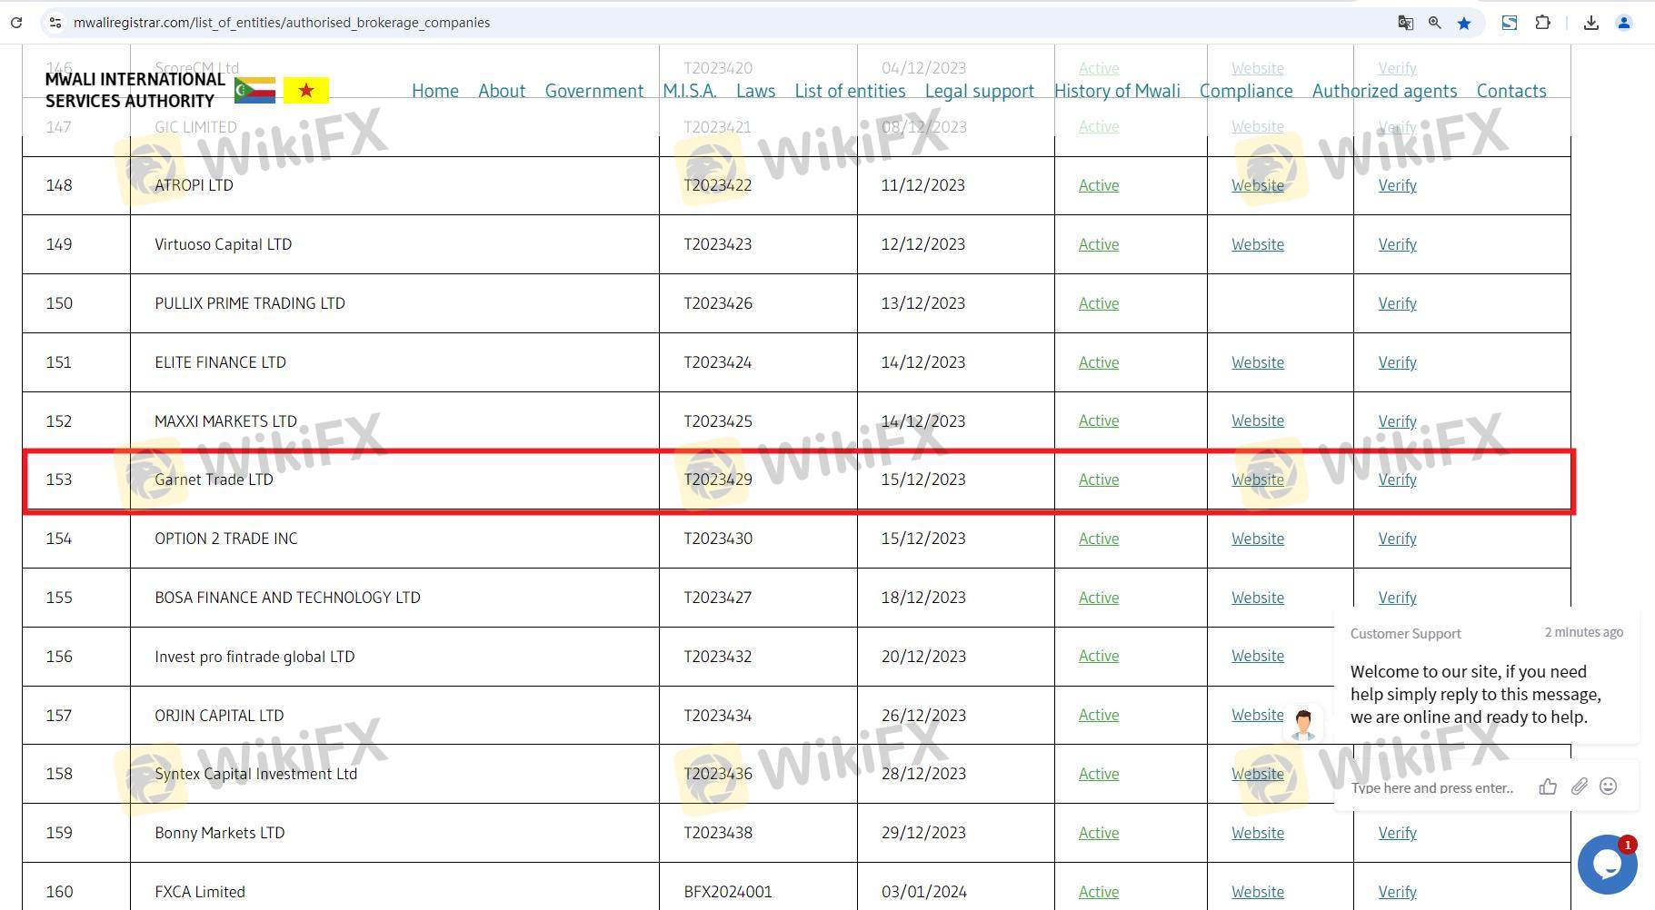1655x910 pixels.
Task: Attach a file with the paperclip icon
Action: pyautogui.click(x=1579, y=786)
